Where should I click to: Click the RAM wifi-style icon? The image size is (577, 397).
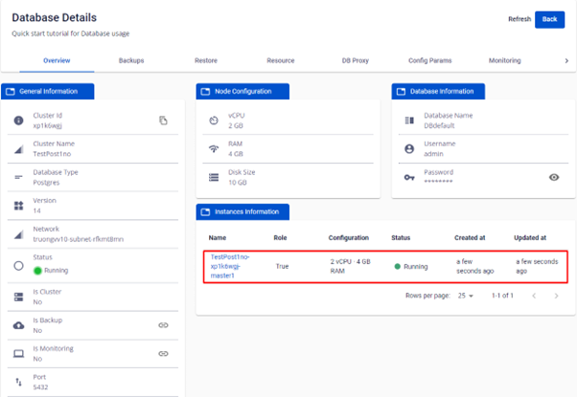tap(214, 149)
